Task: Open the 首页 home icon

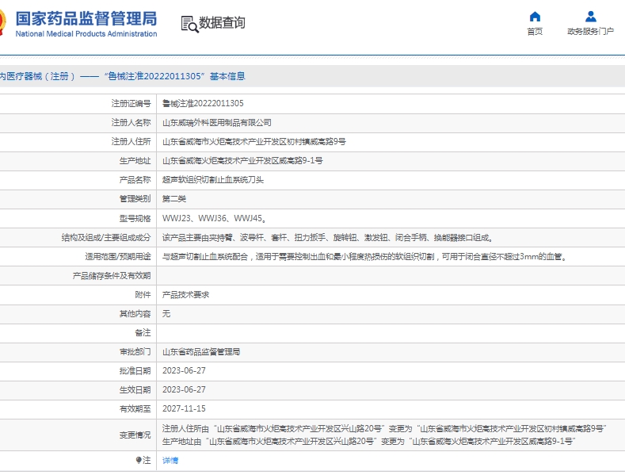Action: (535, 17)
